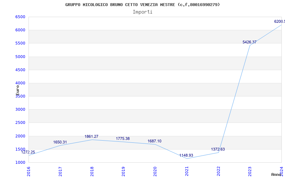Select the Importi subtitle

[x=142, y=12]
